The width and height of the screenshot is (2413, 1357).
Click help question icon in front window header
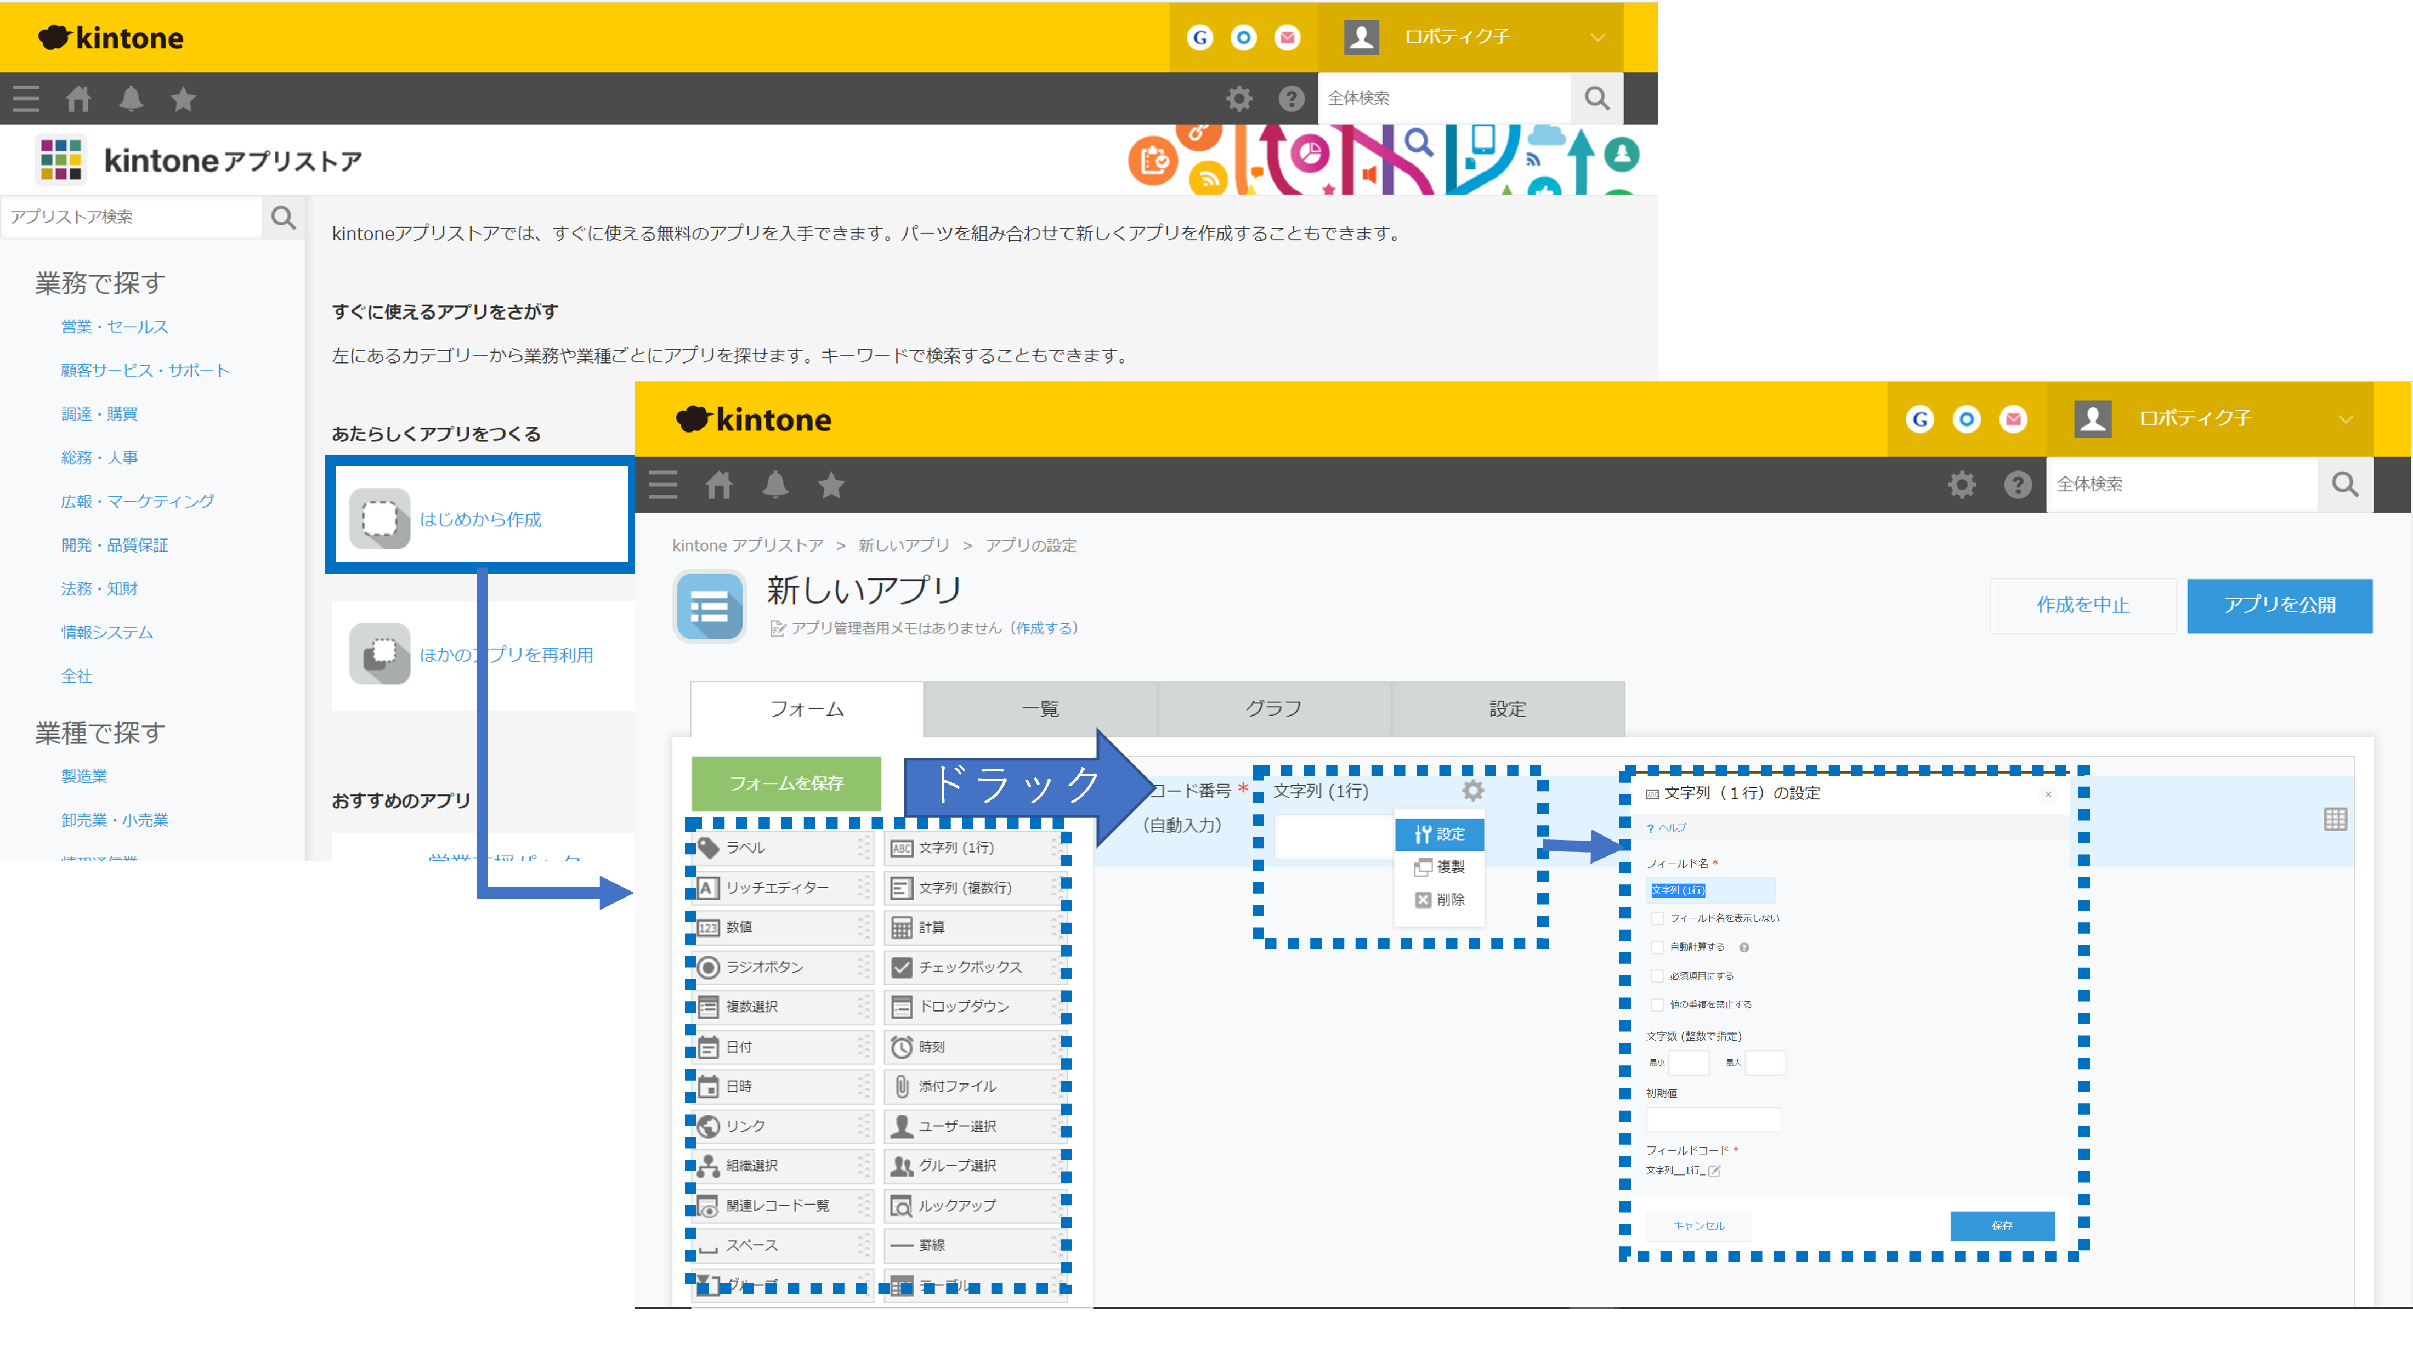(2018, 484)
